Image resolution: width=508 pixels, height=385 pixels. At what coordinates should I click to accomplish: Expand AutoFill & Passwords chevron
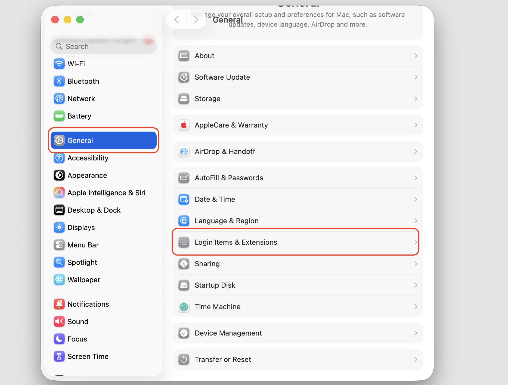(x=416, y=178)
